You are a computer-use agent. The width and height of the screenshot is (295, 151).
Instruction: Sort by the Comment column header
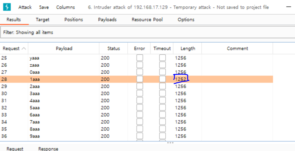pos(237,49)
